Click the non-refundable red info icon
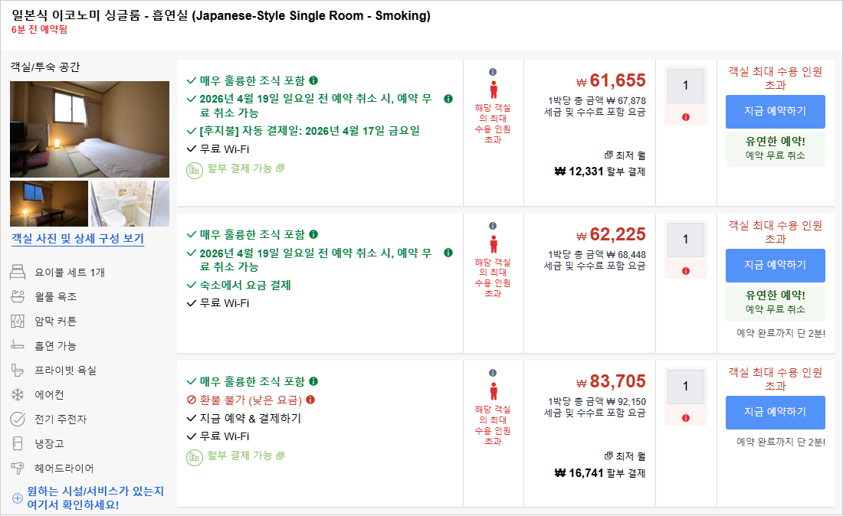 (x=310, y=400)
